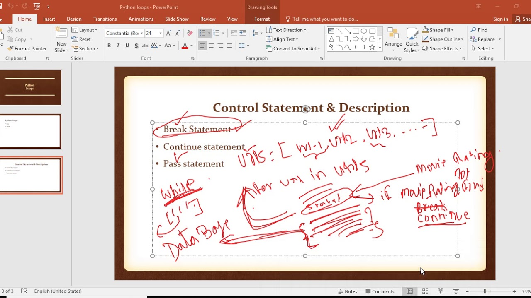
Task: Open Notes pane from status bar
Action: [x=348, y=291]
